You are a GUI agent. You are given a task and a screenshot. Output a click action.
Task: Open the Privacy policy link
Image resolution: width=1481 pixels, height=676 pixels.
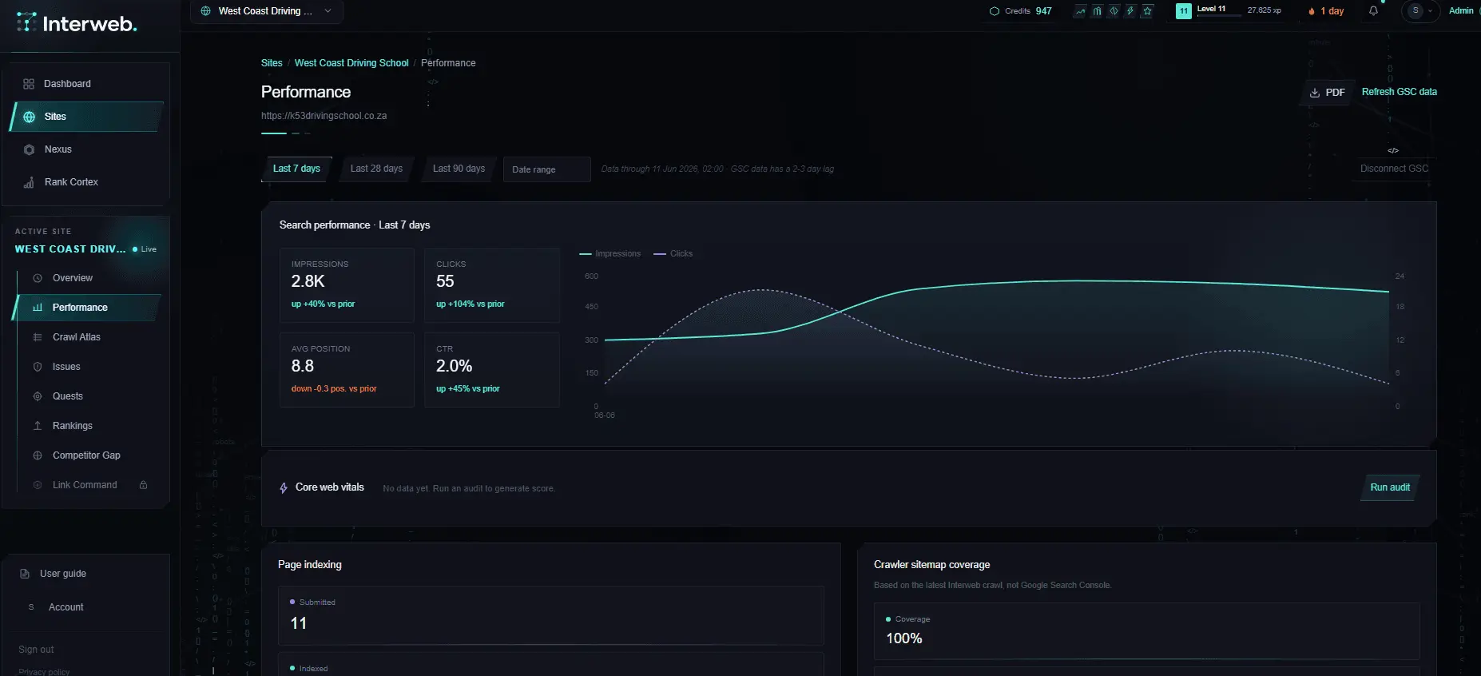point(44,672)
